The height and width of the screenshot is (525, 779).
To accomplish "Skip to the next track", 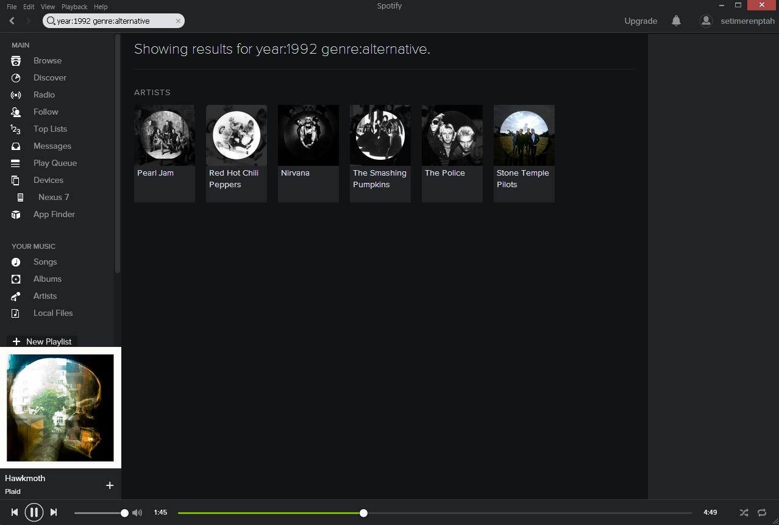I will click(54, 513).
